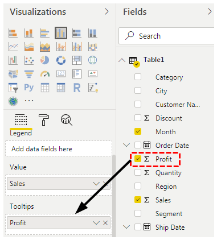Viewport: 217px width, 240px height.
Task: Select the waterfall chart visual
Action: tap(13, 60)
